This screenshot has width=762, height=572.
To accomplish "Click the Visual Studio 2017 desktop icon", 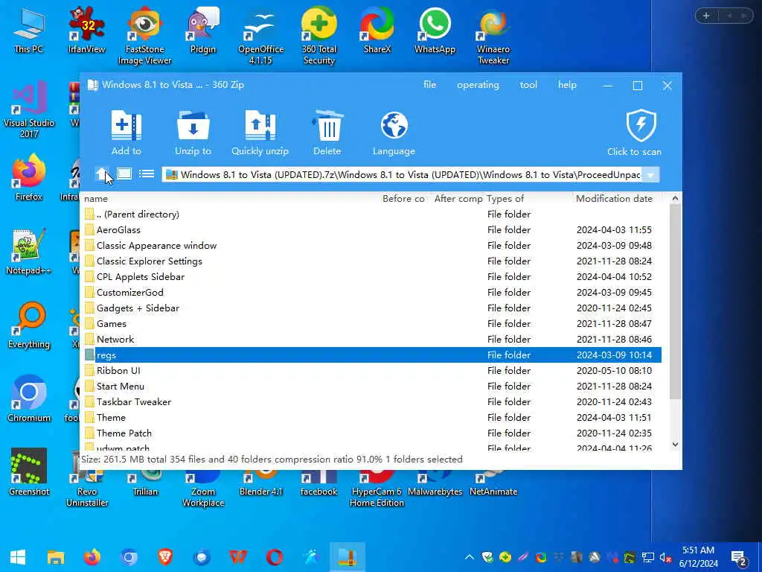I will pos(29,110).
